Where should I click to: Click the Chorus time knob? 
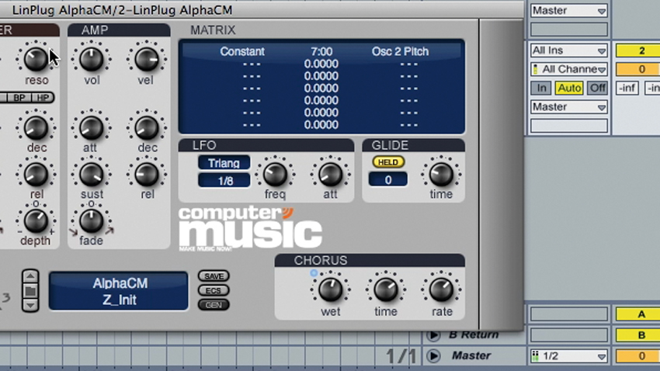(x=386, y=290)
